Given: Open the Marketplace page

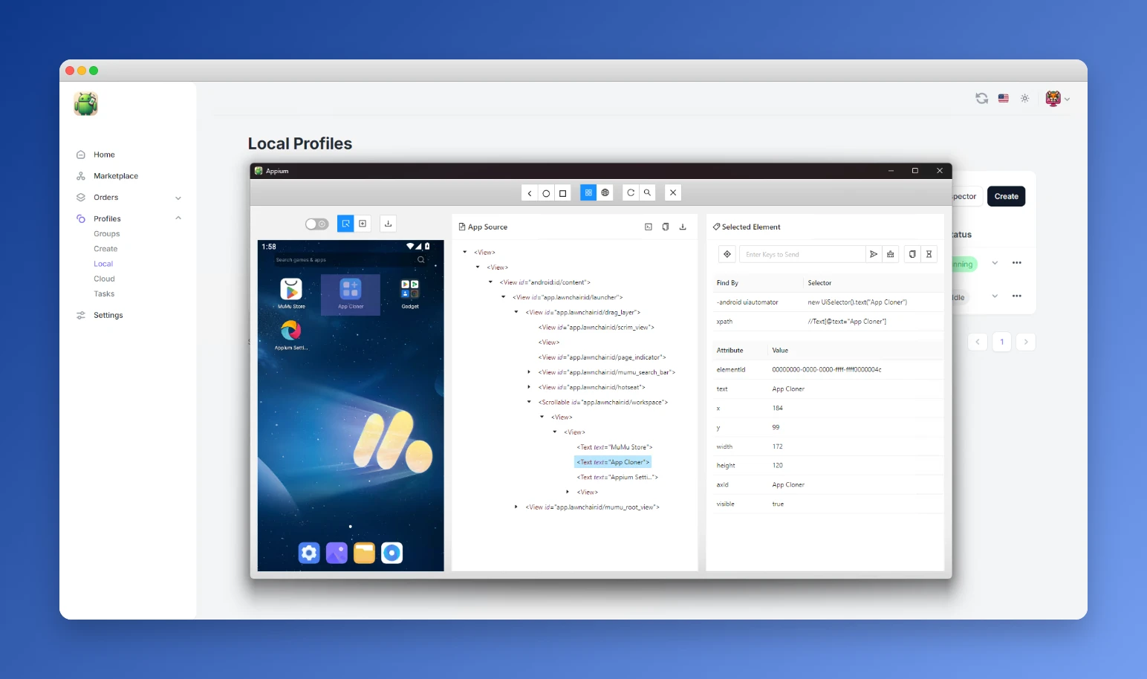Looking at the screenshot, I should click(x=115, y=175).
